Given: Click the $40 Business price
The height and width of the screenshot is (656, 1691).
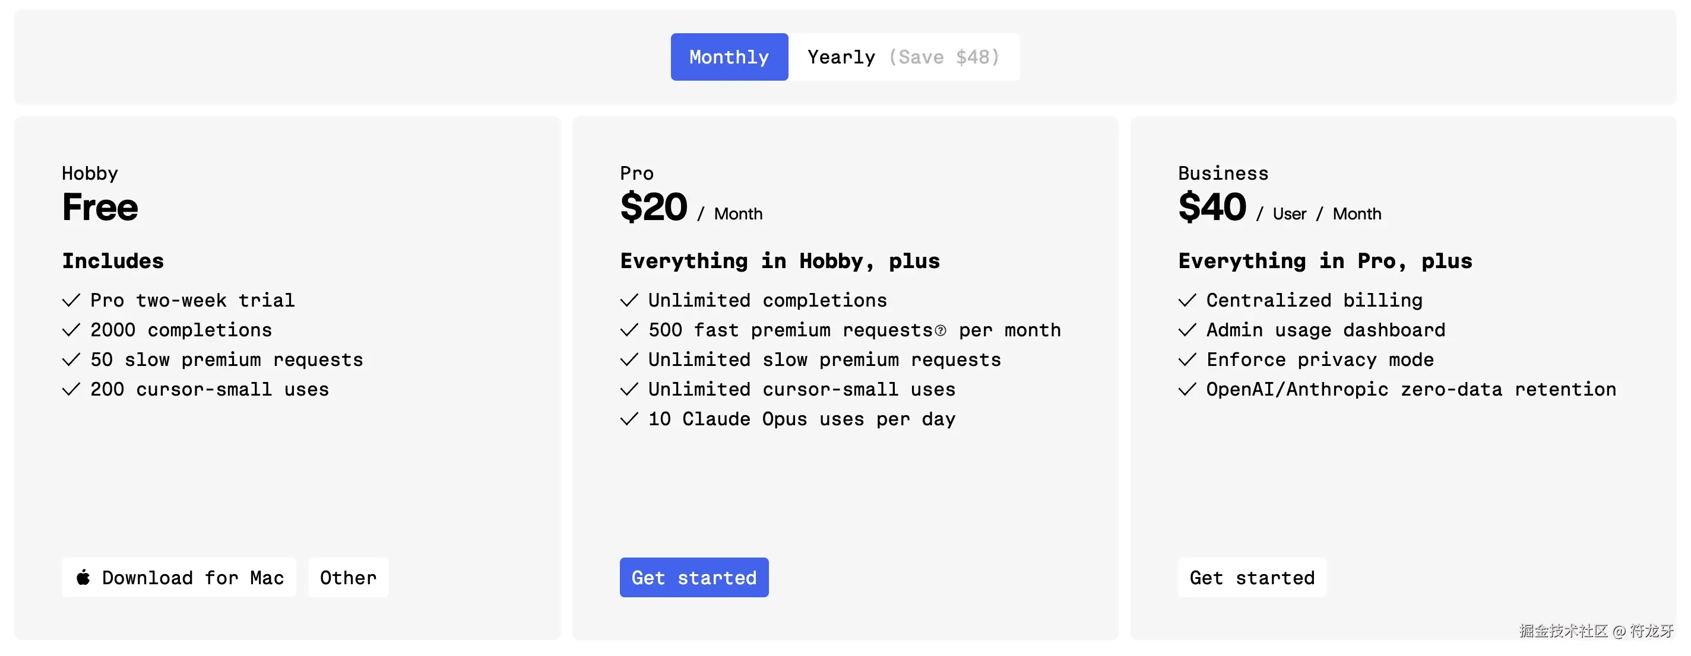Looking at the screenshot, I should [x=1212, y=207].
